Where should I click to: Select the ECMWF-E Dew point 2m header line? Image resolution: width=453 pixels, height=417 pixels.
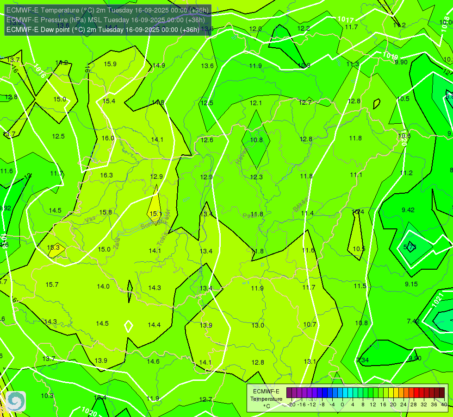(x=103, y=30)
